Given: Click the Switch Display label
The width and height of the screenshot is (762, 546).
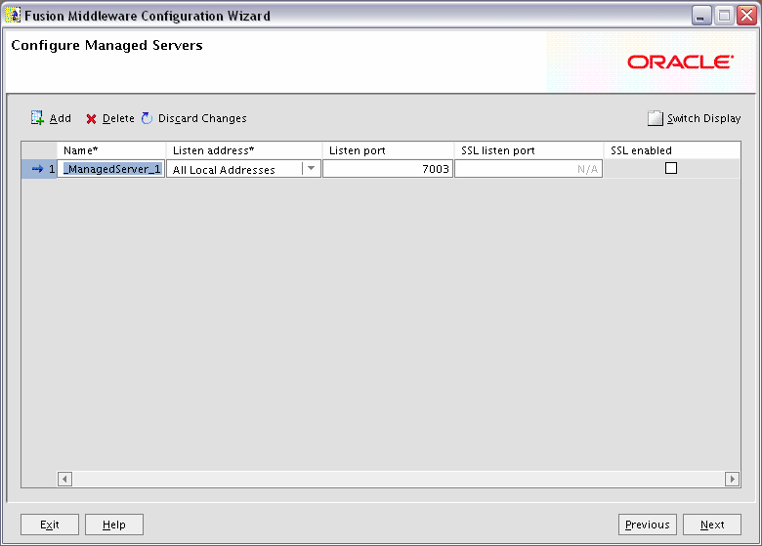Looking at the screenshot, I should pyautogui.click(x=703, y=118).
